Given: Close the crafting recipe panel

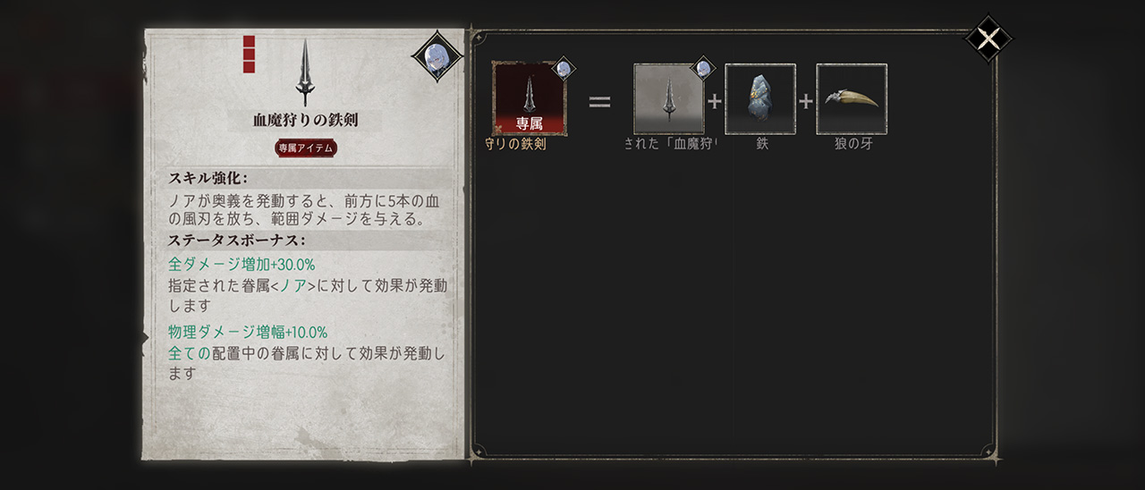Looking at the screenshot, I should pyautogui.click(x=988, y=38).
